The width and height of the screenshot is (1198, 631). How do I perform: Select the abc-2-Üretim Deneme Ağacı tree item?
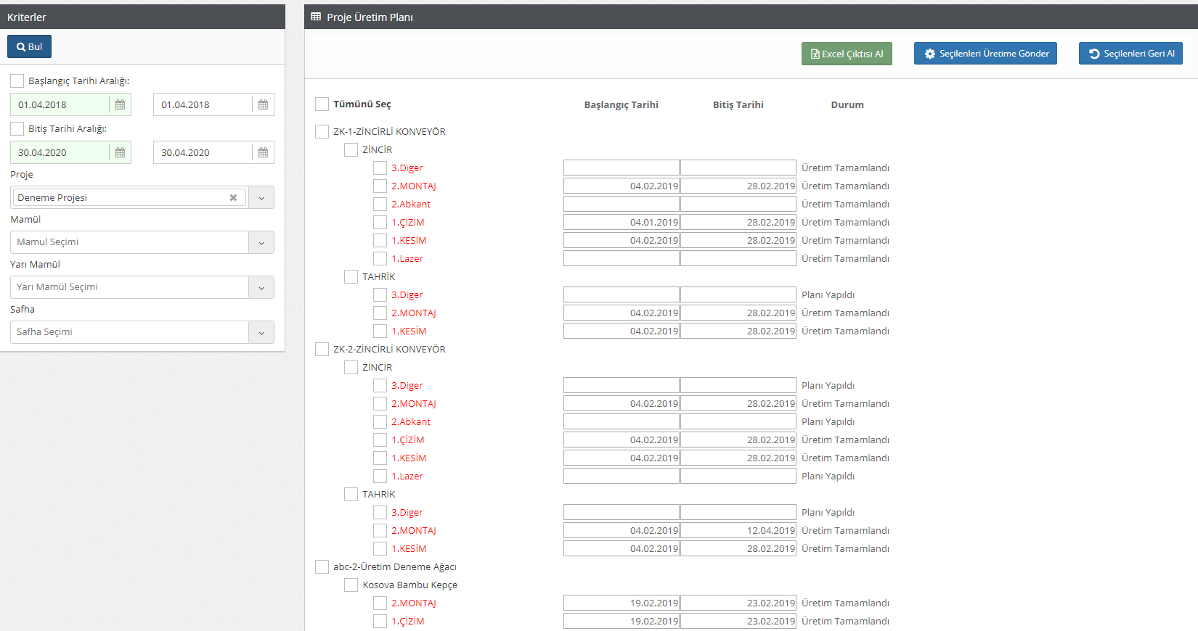[x=394, y=566]
